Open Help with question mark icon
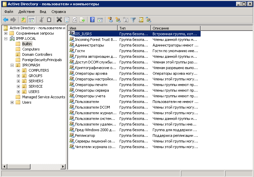The image size is (254, 177). click(x=92, y=20)
